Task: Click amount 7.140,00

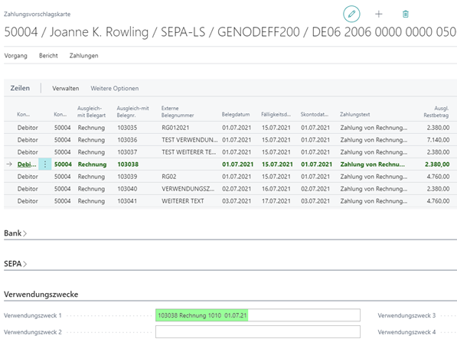Action: click(x=438, y=140)
